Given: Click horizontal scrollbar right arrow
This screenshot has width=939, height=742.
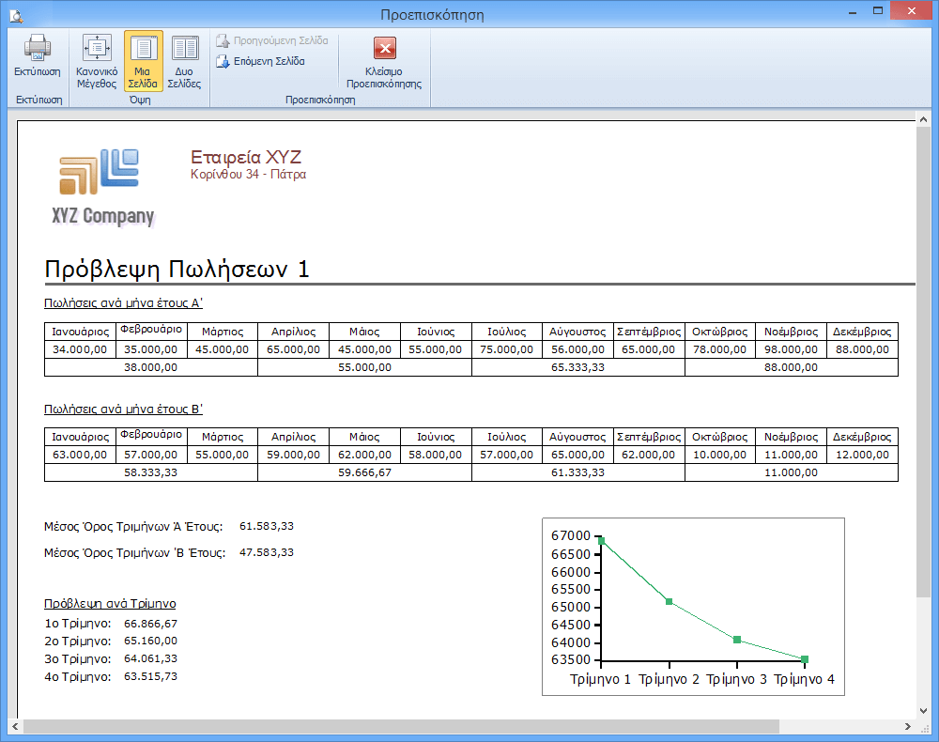Looking at the screenshot, I should 909,727.
